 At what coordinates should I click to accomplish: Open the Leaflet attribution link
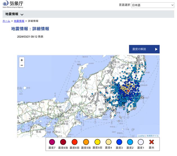tap(141, 136)
